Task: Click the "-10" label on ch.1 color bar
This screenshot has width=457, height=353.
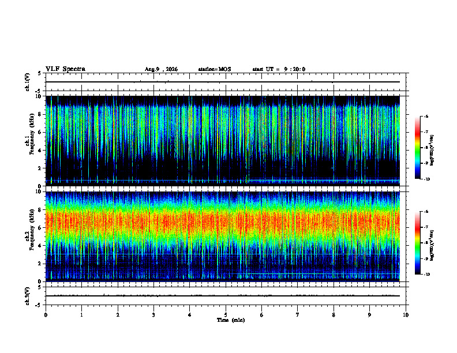Action: click(x=426, y=179)
